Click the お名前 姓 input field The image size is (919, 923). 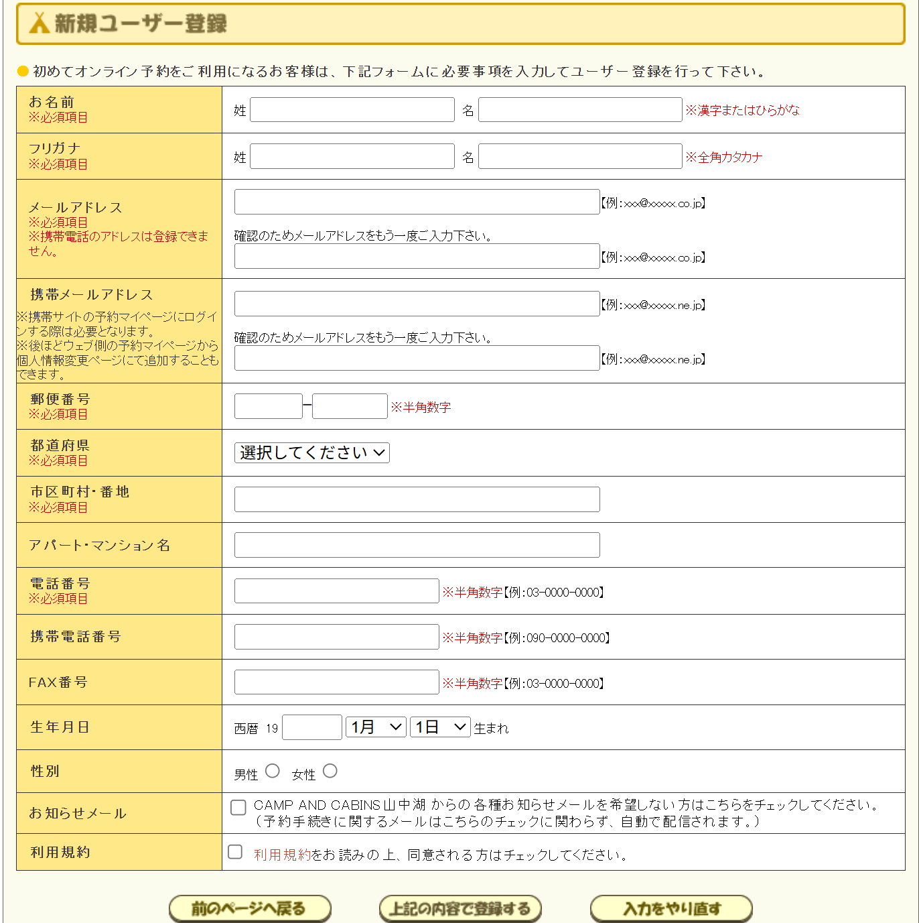352,110
